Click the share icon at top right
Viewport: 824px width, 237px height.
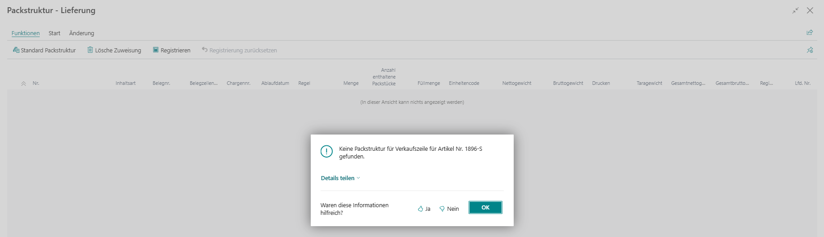[x=810, y=33]
